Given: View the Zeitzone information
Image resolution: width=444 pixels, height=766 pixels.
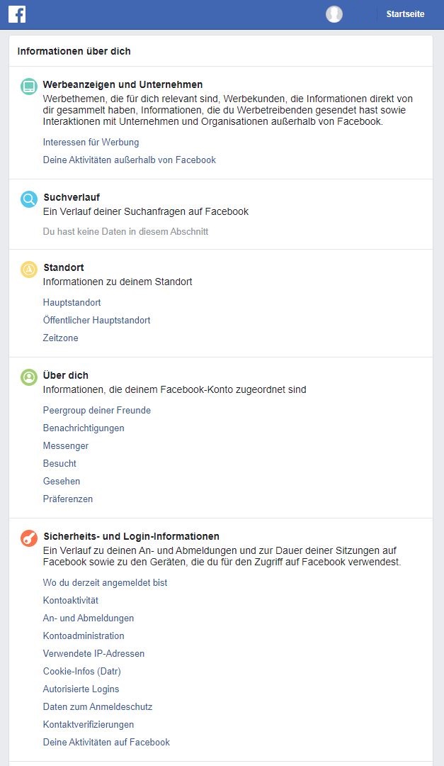Looking at the screenshot, I should tap(60, 338).
